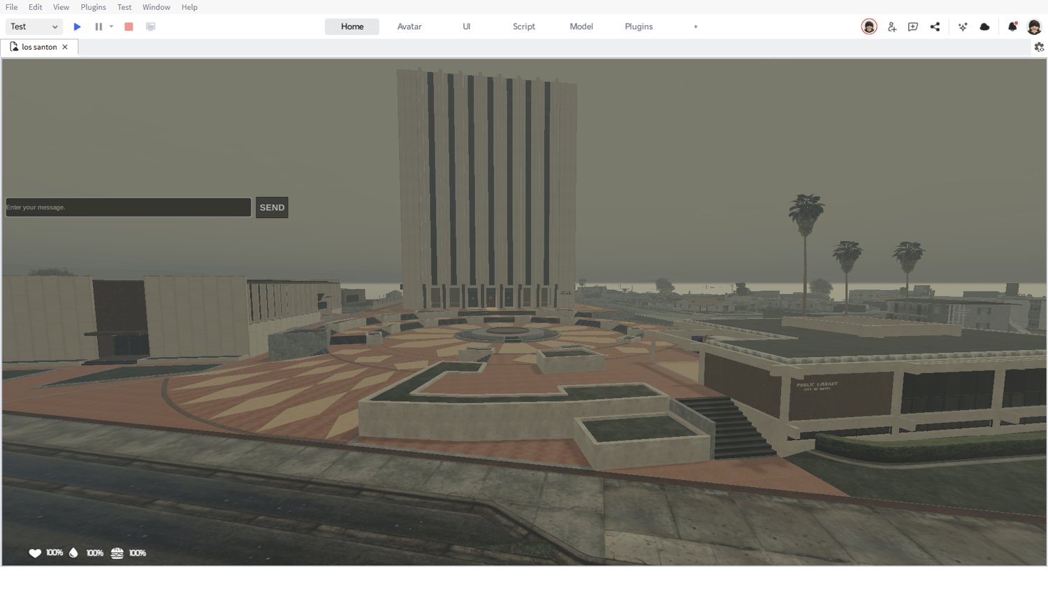Click the 100% value beside the heart
The height and width of the screenshot is (589, 1048).
(x=54, y=553)
